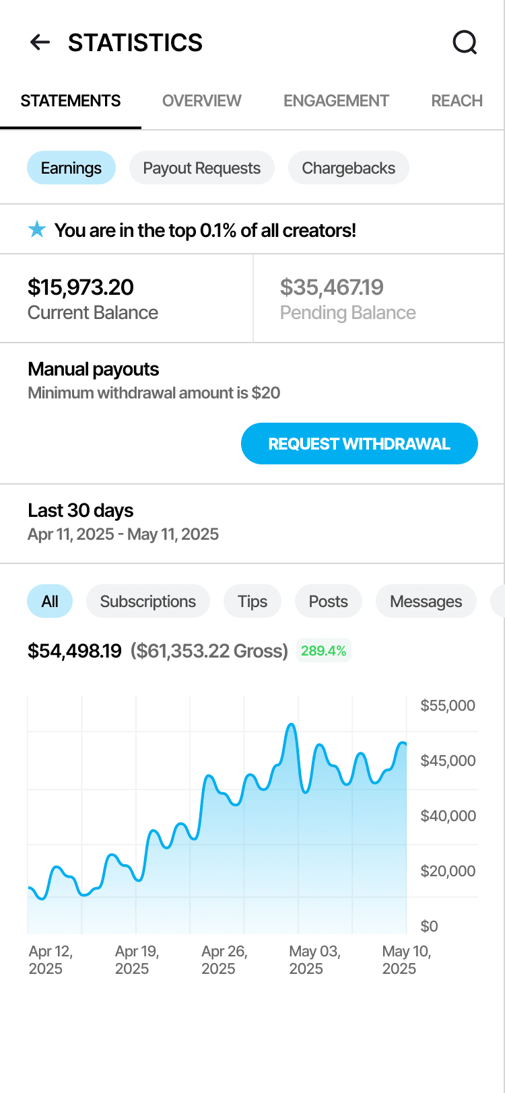Open the Last 30 days range picker
The width and height of the screenshot is (505, 1093).
pyautogui.click(x=123, y=522)
